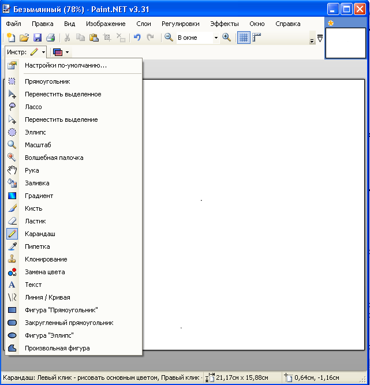Open the 'Справка' menu

[288, 24]
